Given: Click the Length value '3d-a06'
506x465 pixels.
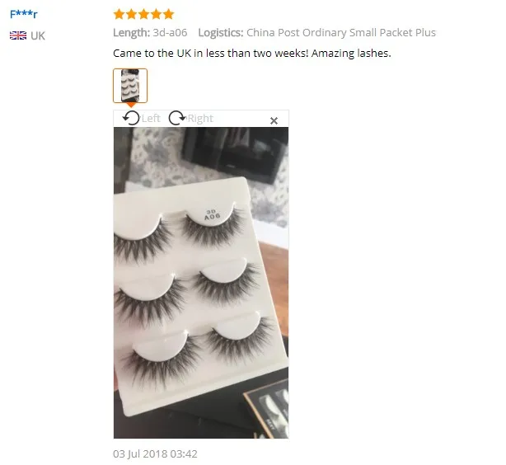Looking at the screenshot, I should 170,33.
